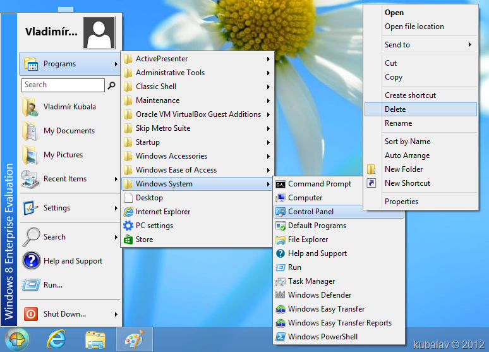489x352 pixels.
Task: Open the Windows System folder entry
Action: pyautogui.click(x=196, y=184)
